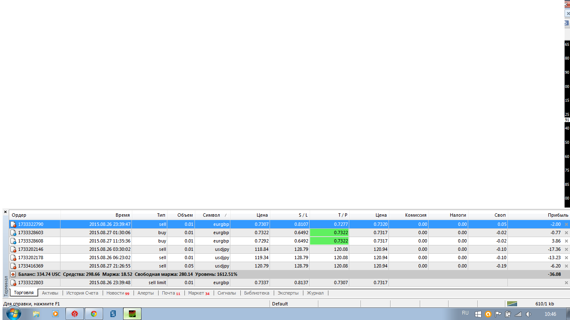Click the balance summary line text
This screenshot has width=570, height=320.
[x=128, y=274]
